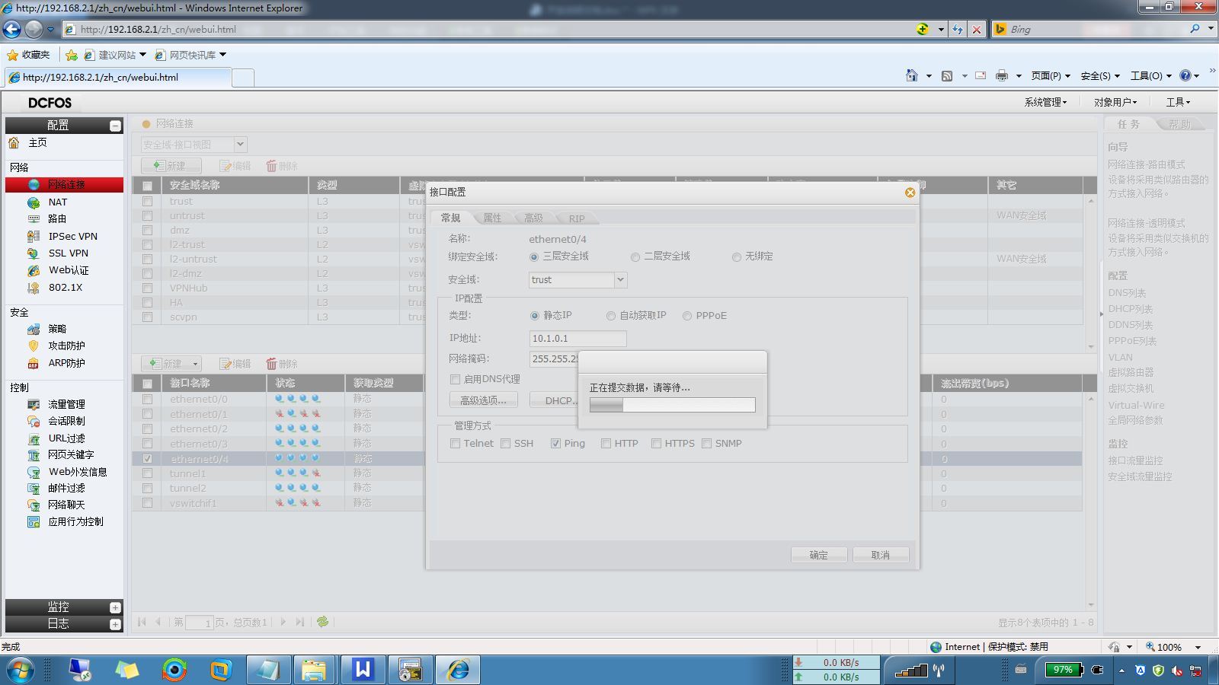The height and width of the screenshot is (685, 1219).
Task: Enable the HTTPS management checkbox
Action: [x=657, y=444]
